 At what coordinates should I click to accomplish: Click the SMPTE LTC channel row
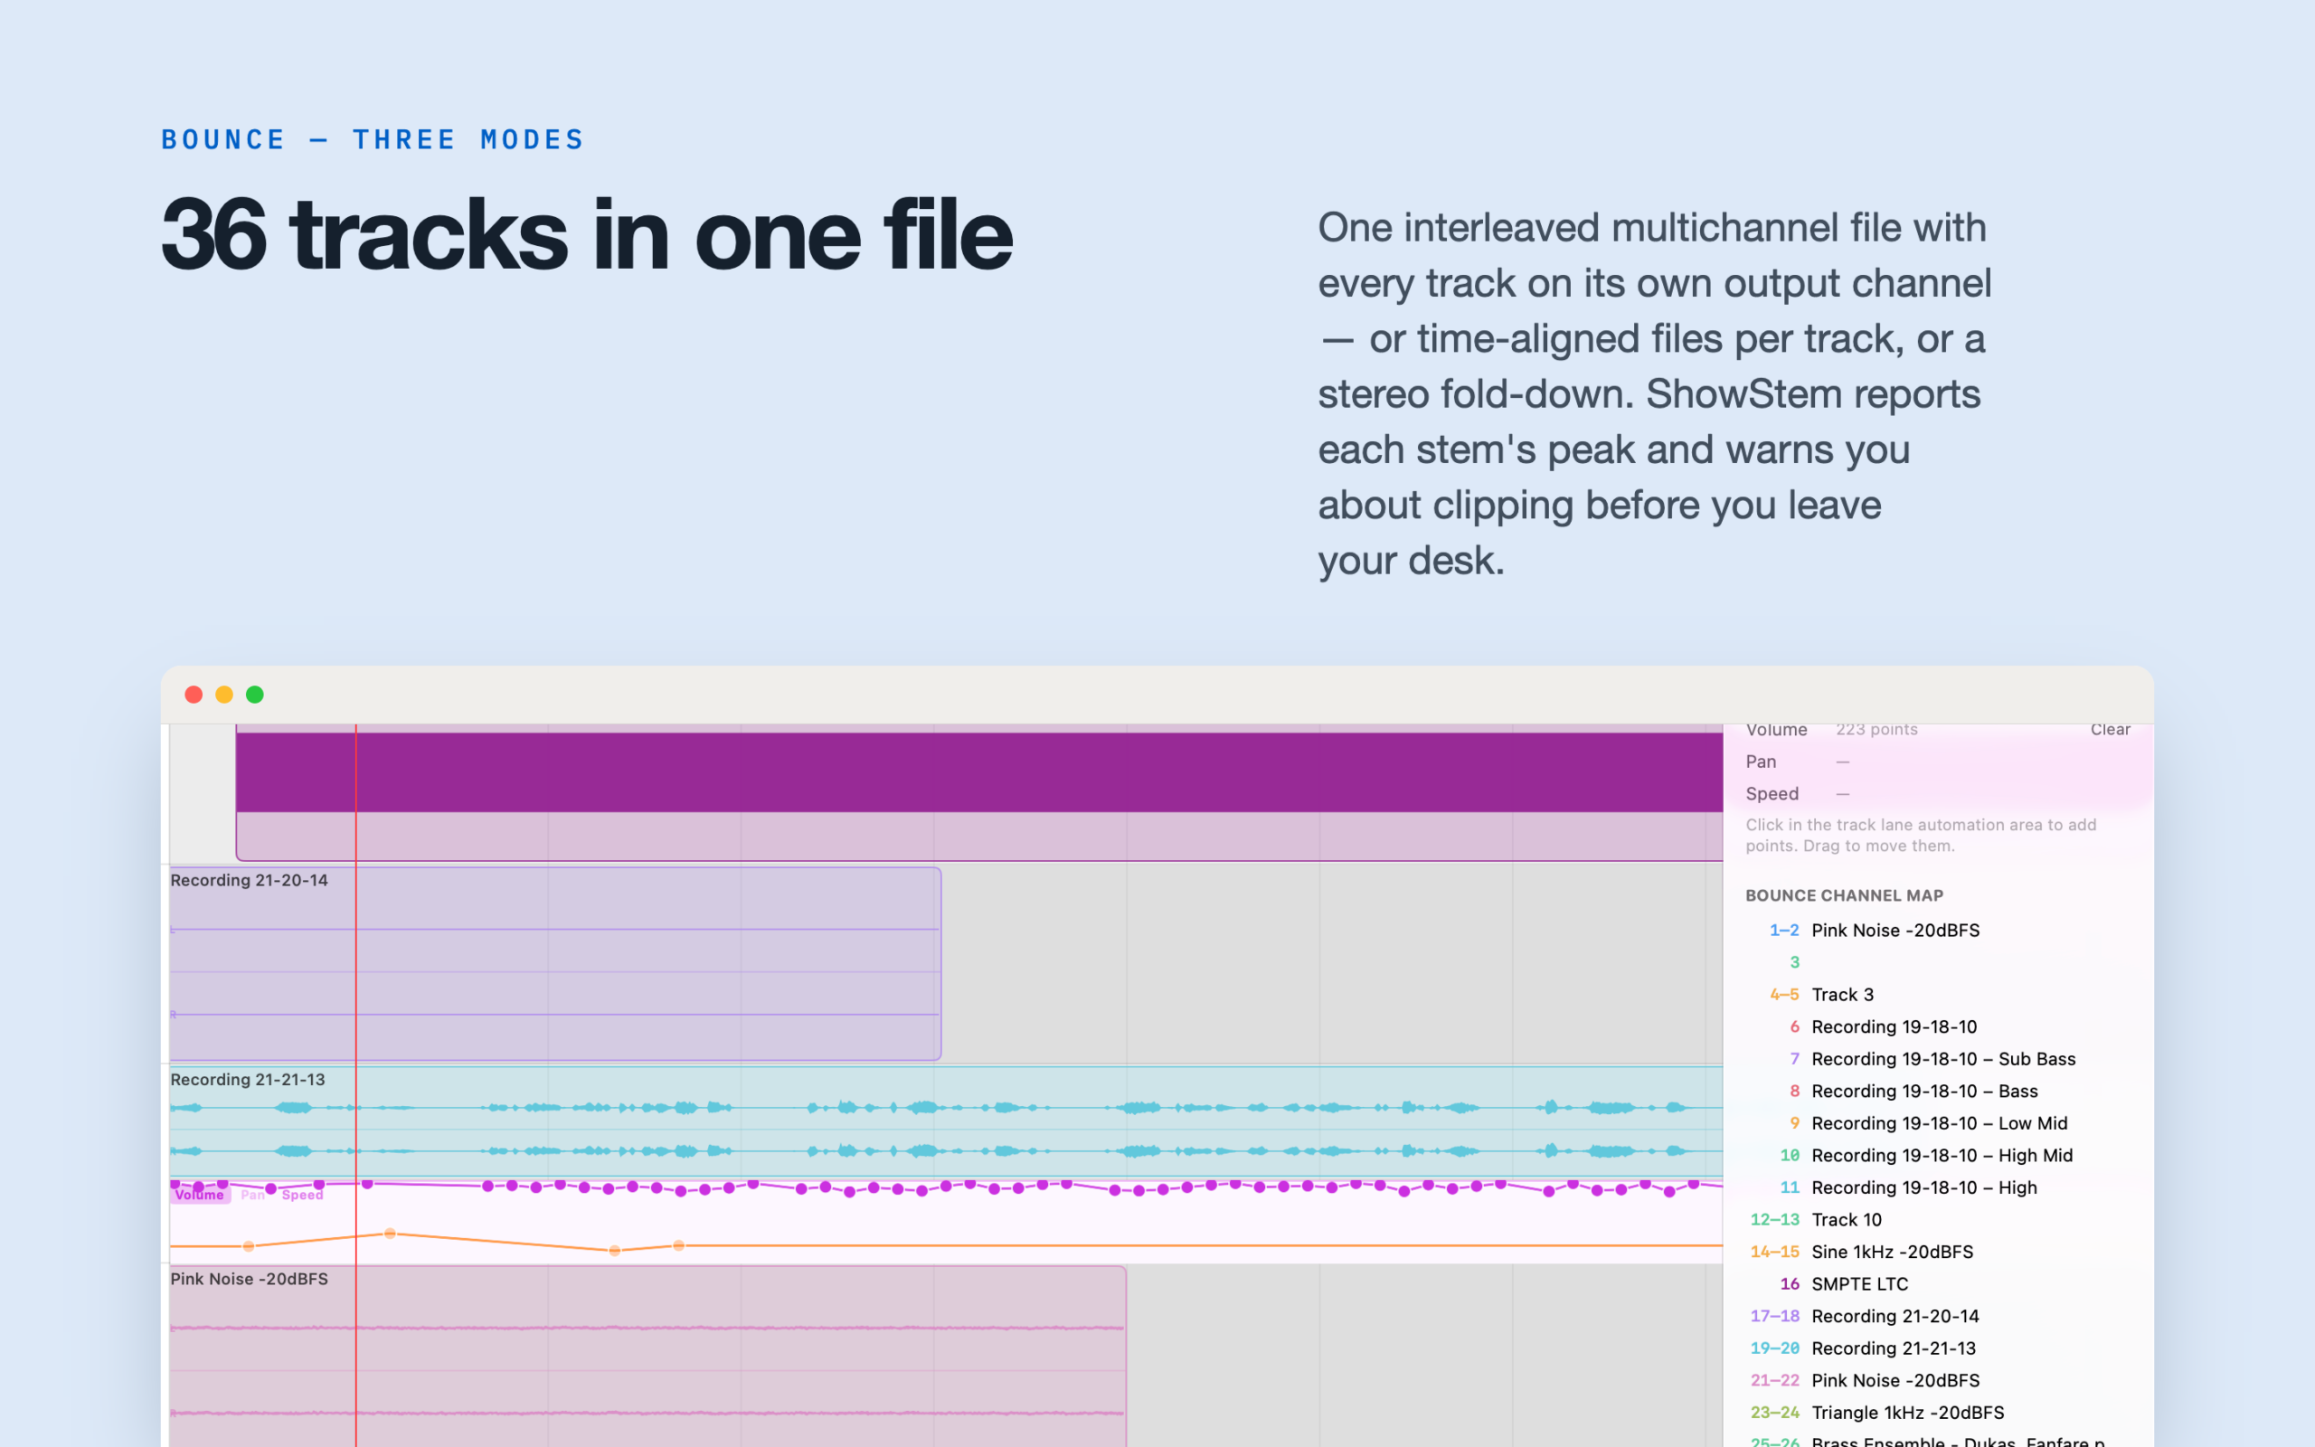point(1938,1284)
